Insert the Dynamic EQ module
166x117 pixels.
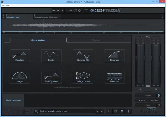(83, 56)
